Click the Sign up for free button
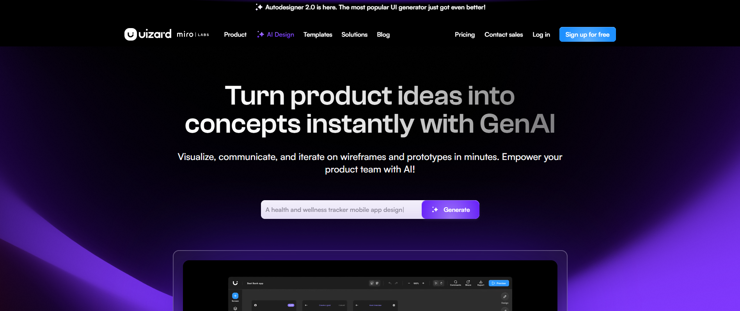This screenshot has height=311, width=740. pyautogui.click(x=587, y=34)
